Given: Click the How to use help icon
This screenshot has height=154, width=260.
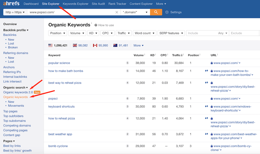Looking at the screenshot, I should pyautogui.click(x=96, y=25).
